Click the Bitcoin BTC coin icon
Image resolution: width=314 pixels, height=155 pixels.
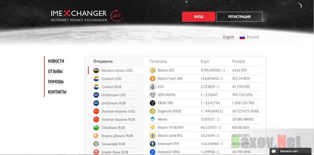click(152, 71)
